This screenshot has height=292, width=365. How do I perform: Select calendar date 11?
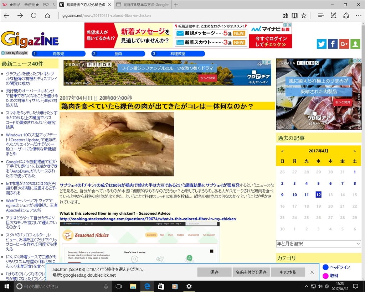306,195
